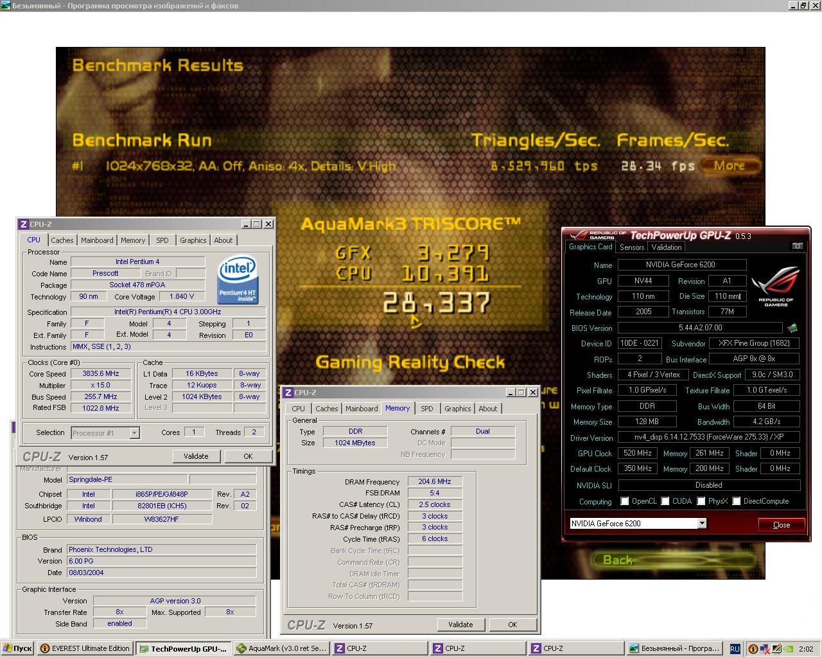Click the EVEREST info icon in system tray
The image size is (822, 658).
[753, 649]
